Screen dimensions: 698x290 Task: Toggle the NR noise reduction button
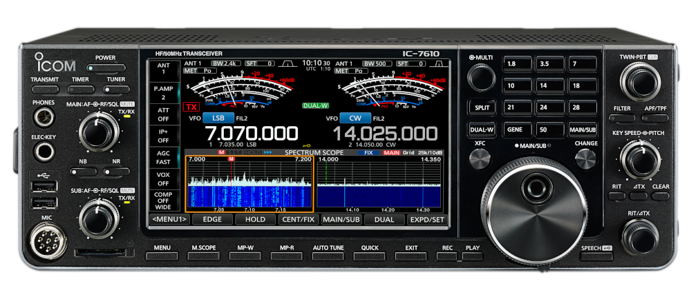coord(116,171)
